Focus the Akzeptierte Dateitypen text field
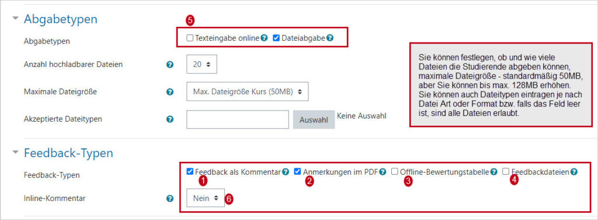The image size is (598, 220). pos(238,120)
